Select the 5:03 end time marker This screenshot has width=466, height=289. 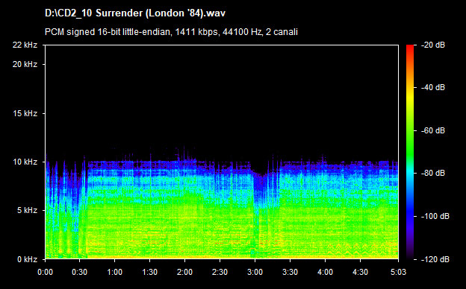398,272
